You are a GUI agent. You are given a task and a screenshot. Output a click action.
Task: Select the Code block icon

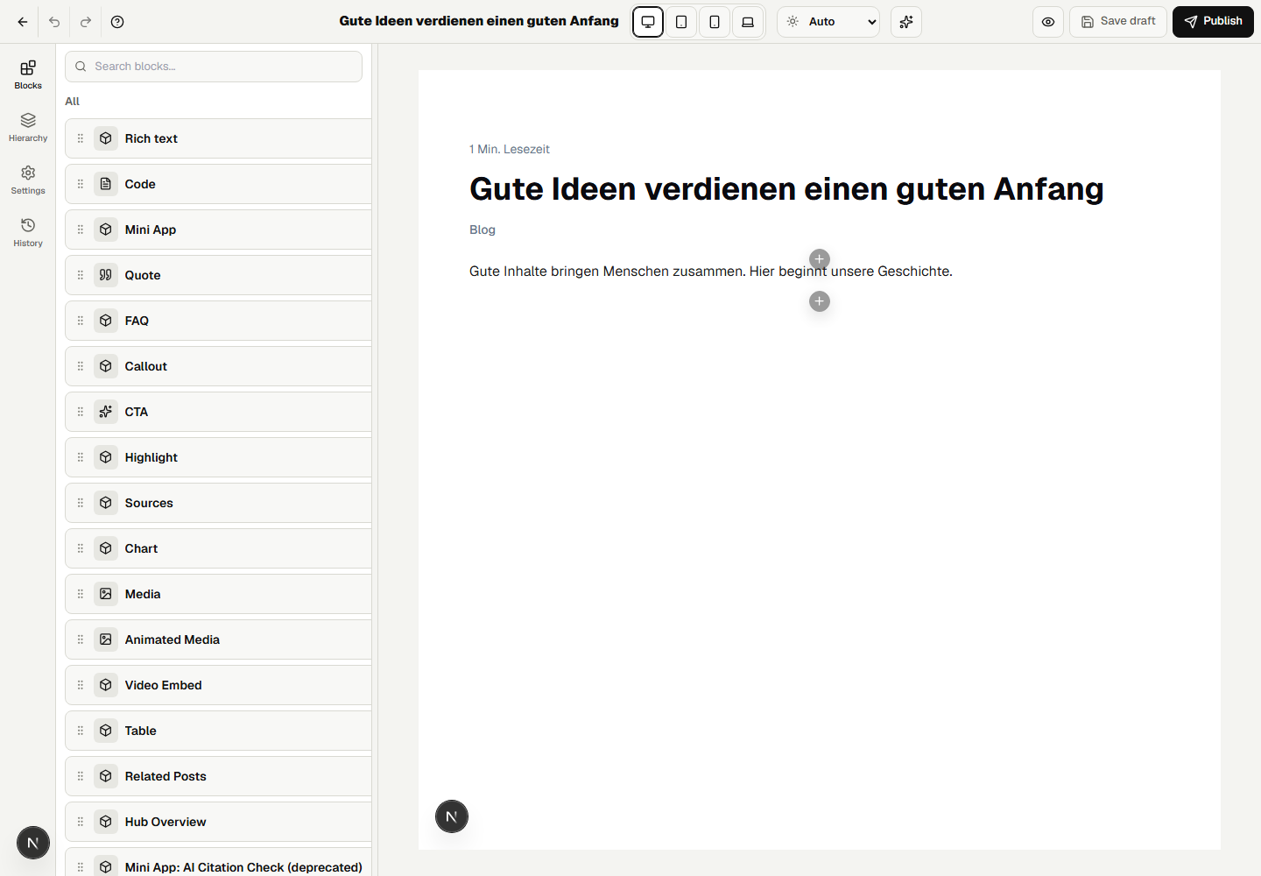pyautogui.click(x=106, y=184)
